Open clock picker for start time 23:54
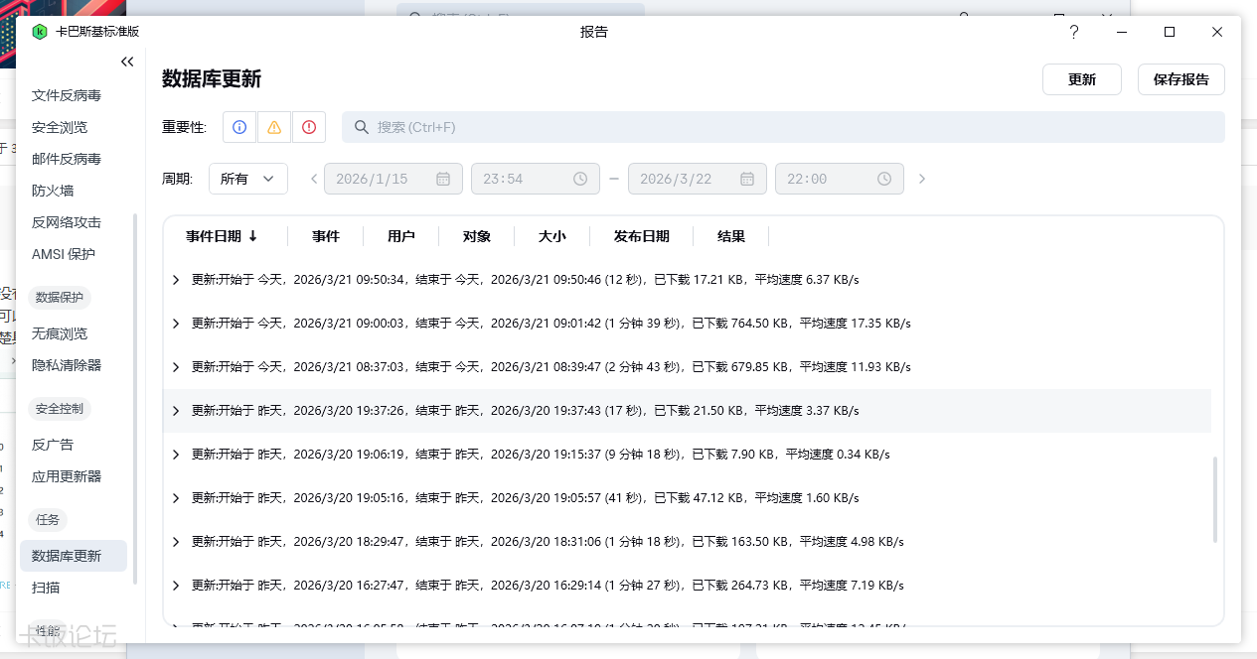1257x659 pixels. [x=580, y=179]
